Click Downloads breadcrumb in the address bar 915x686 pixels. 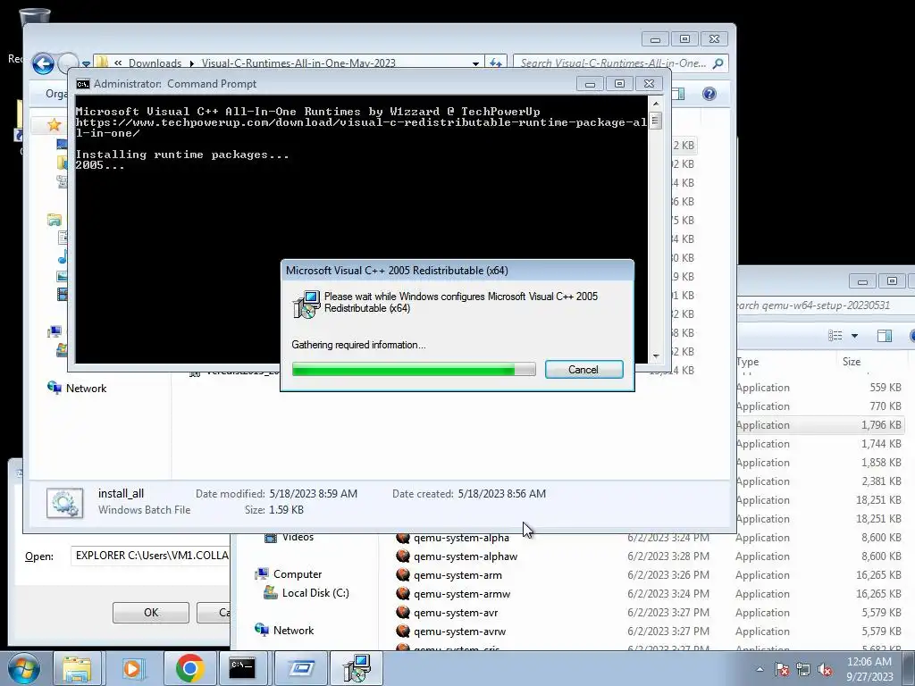155,63
